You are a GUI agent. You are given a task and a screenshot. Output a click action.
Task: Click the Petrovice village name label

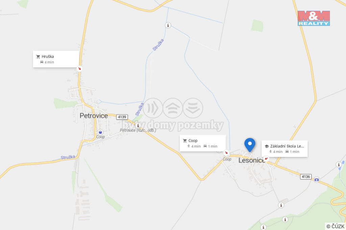[x=94, y=116]
